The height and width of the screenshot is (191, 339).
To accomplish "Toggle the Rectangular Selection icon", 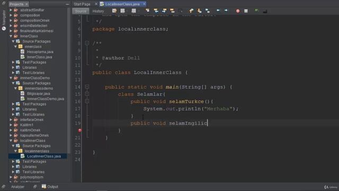I will (x=180, y=11).
